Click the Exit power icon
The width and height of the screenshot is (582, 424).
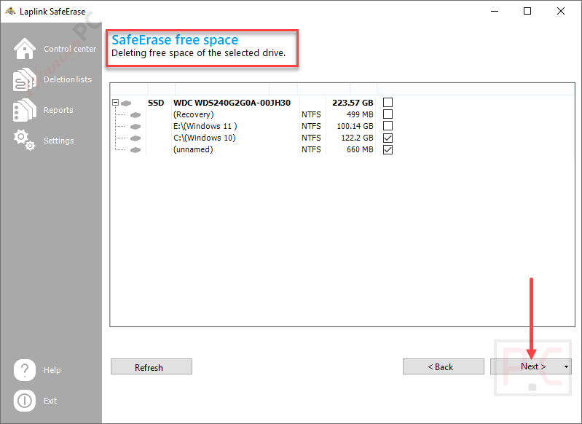pos(25,401)
